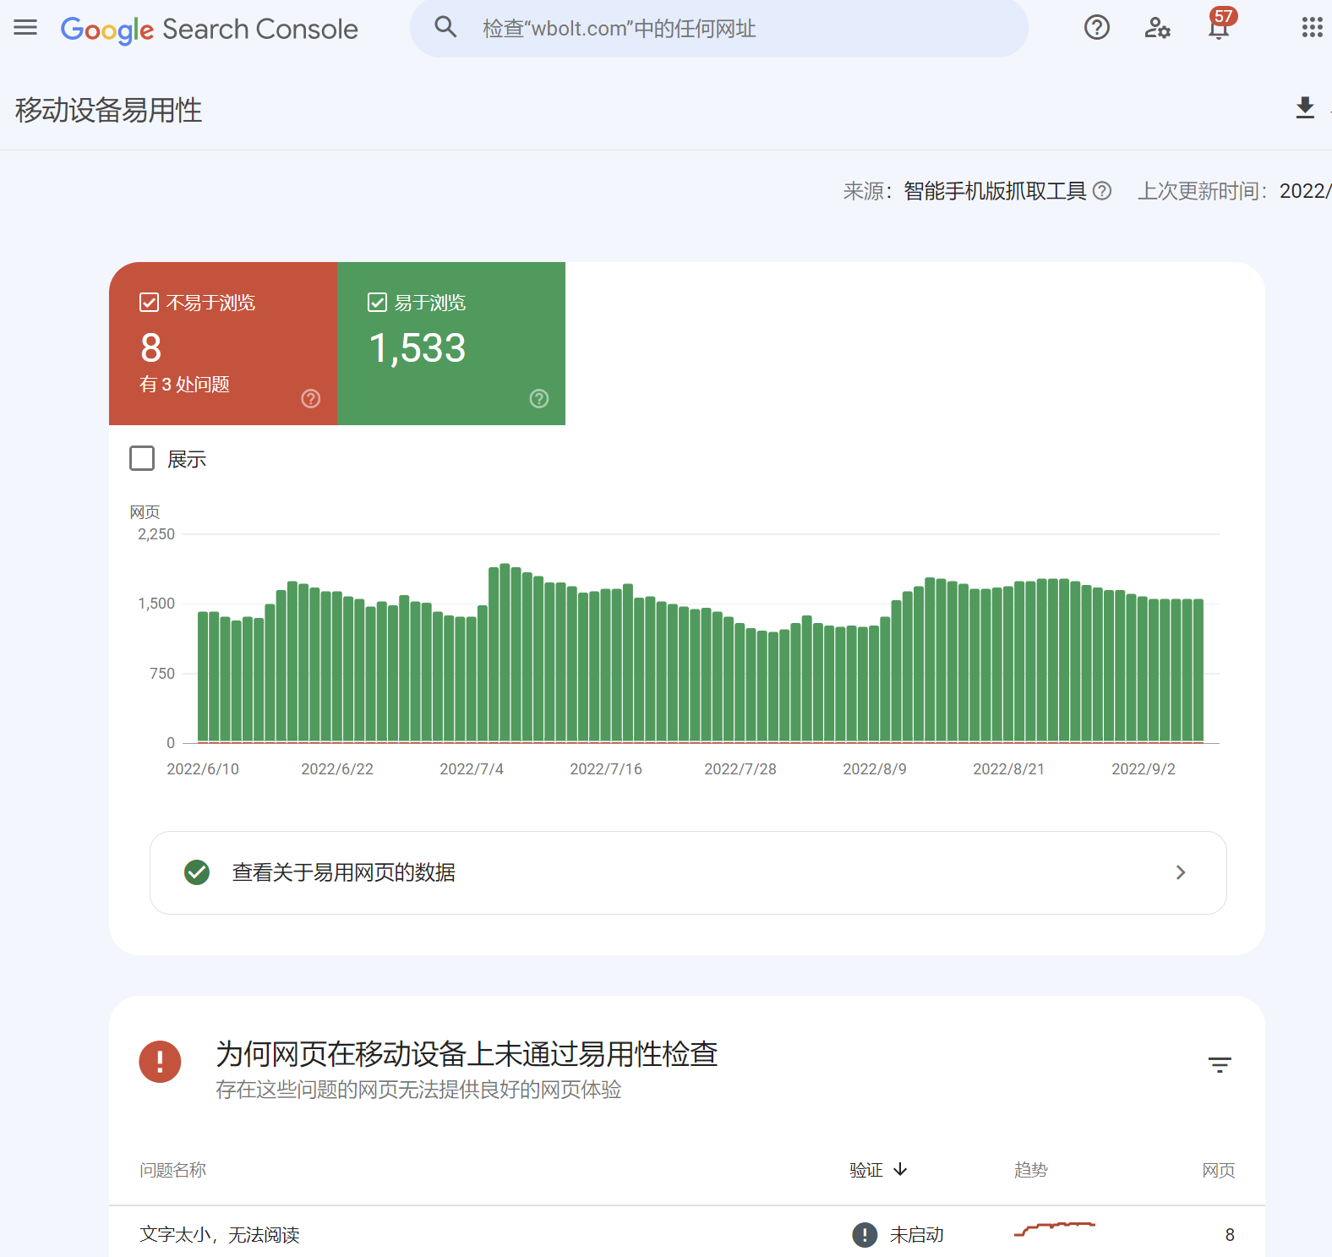Click the search magnifier icon
The height and width of the screenshot is (1257, 1332).
(x=445, y=28)
